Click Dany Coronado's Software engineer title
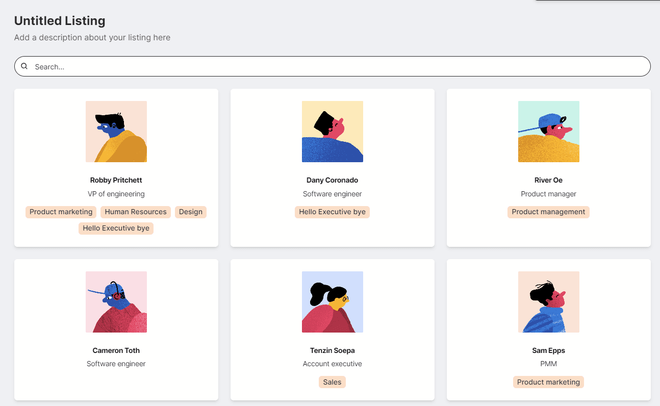The width and height of the screenshot is (660, 406). pyautogui.click(x=333, y=194)
